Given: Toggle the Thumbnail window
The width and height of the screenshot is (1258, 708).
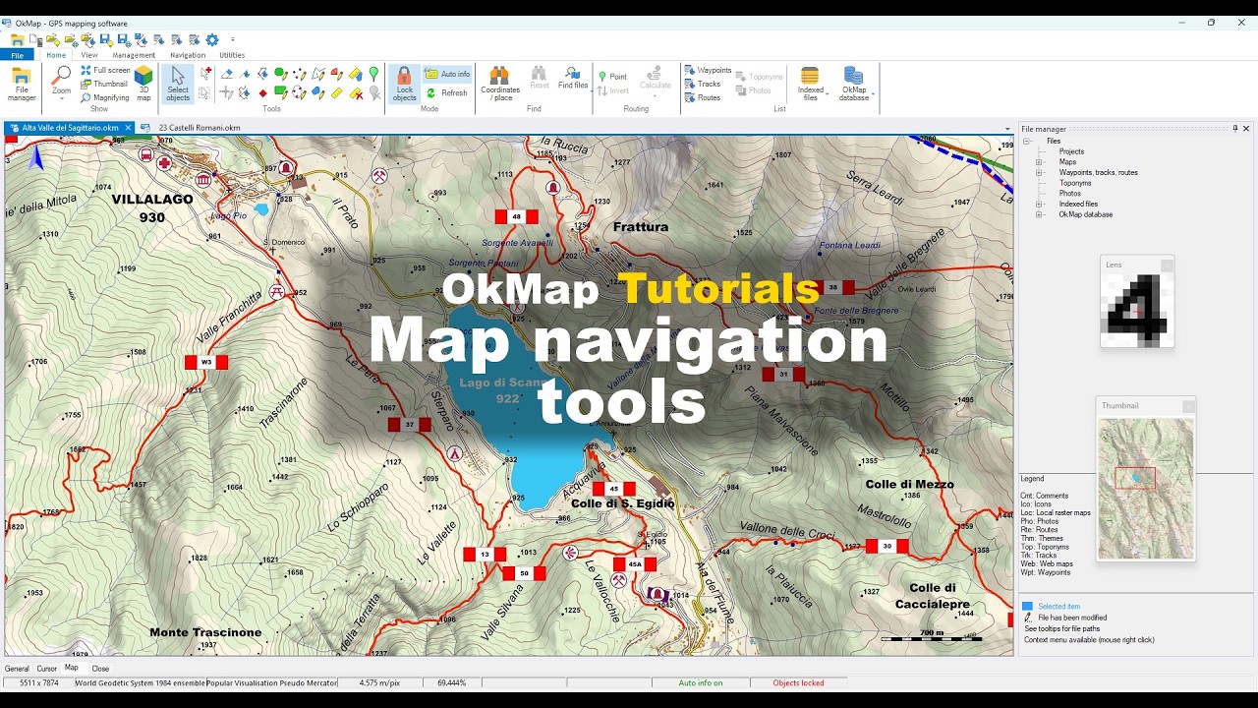Looking at the screenshot, I should click(104, 84).
